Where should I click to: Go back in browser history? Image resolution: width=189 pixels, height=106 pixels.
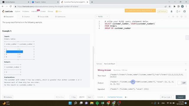(x=3, y=6)
